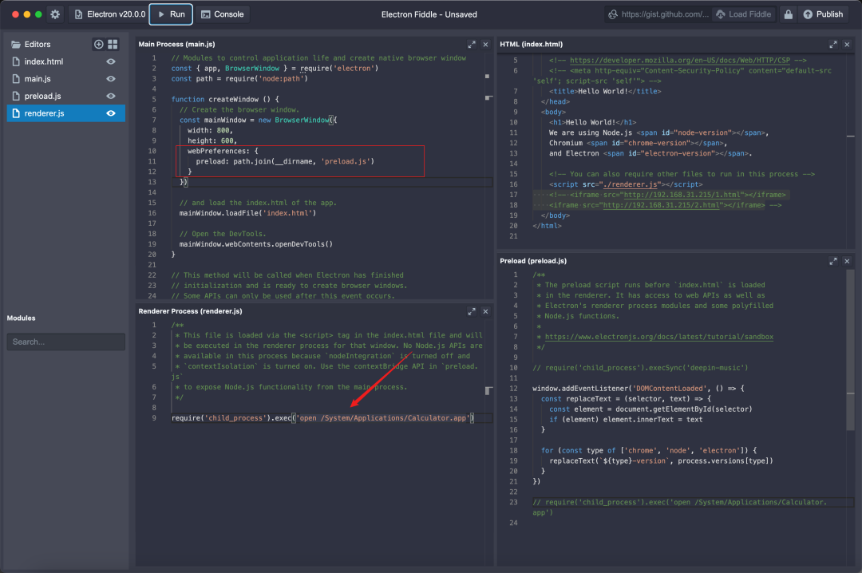
Task: Open the Electron v20.0.0 version selector
Action: click(110, 14)
